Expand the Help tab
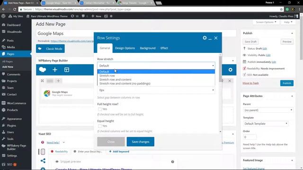This screenshot has height=170, width=303. tap(288, 22)
